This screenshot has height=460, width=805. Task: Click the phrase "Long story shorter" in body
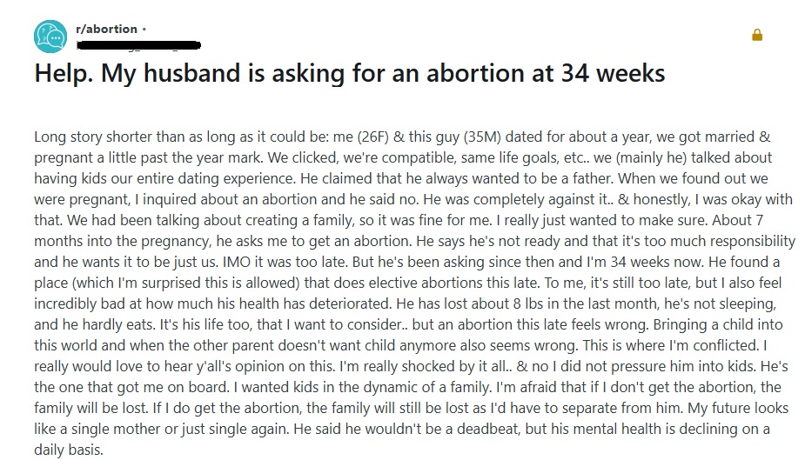(x=93, y=137)
